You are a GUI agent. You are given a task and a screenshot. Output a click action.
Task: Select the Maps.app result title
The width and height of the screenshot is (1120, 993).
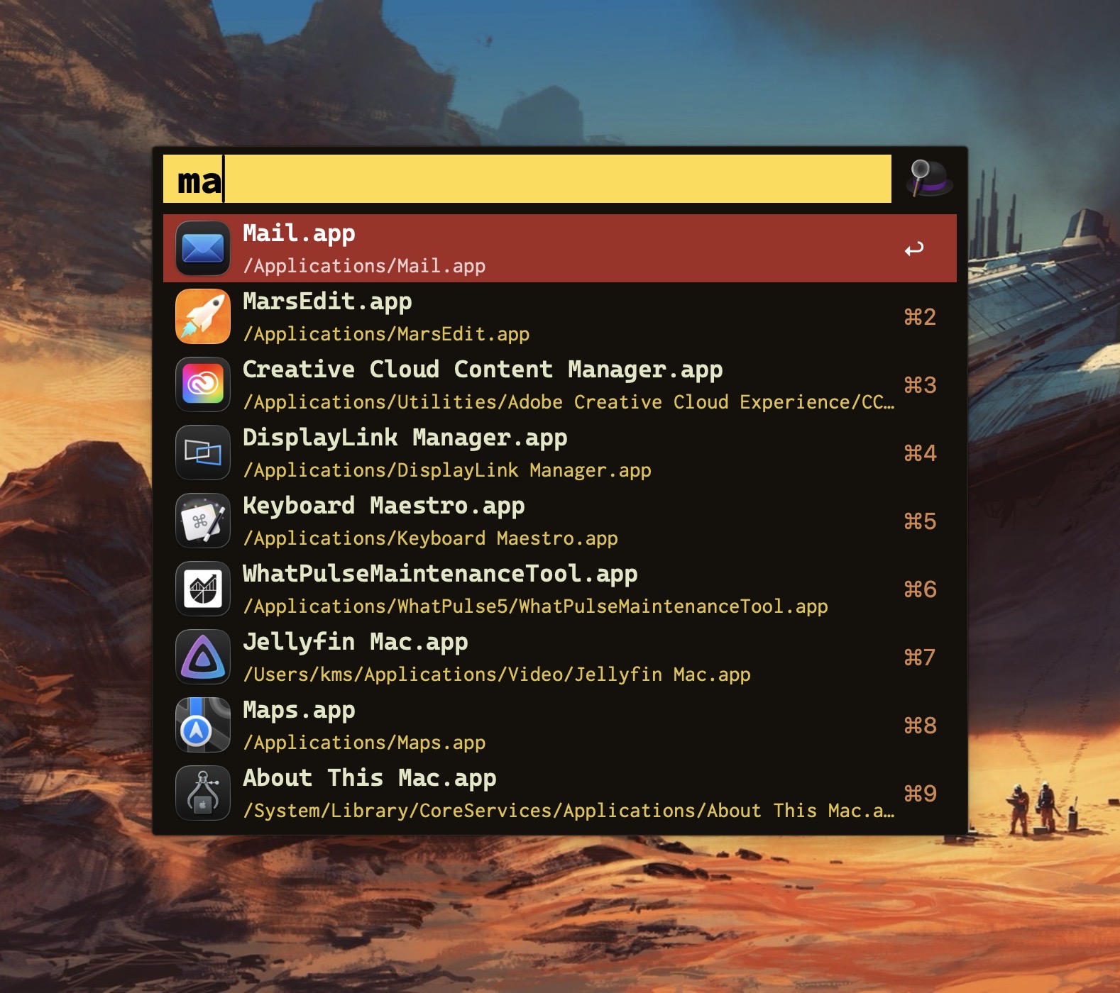(x=299, y=710)
